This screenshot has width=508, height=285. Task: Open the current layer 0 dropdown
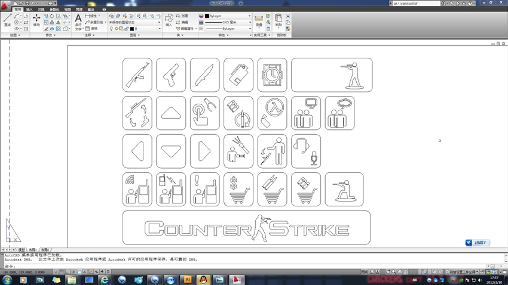click(135, 29)
